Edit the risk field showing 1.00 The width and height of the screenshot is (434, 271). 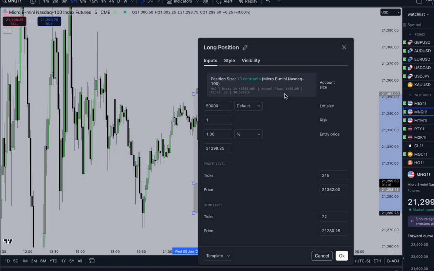pyautogui.click(x=218, y=134)
